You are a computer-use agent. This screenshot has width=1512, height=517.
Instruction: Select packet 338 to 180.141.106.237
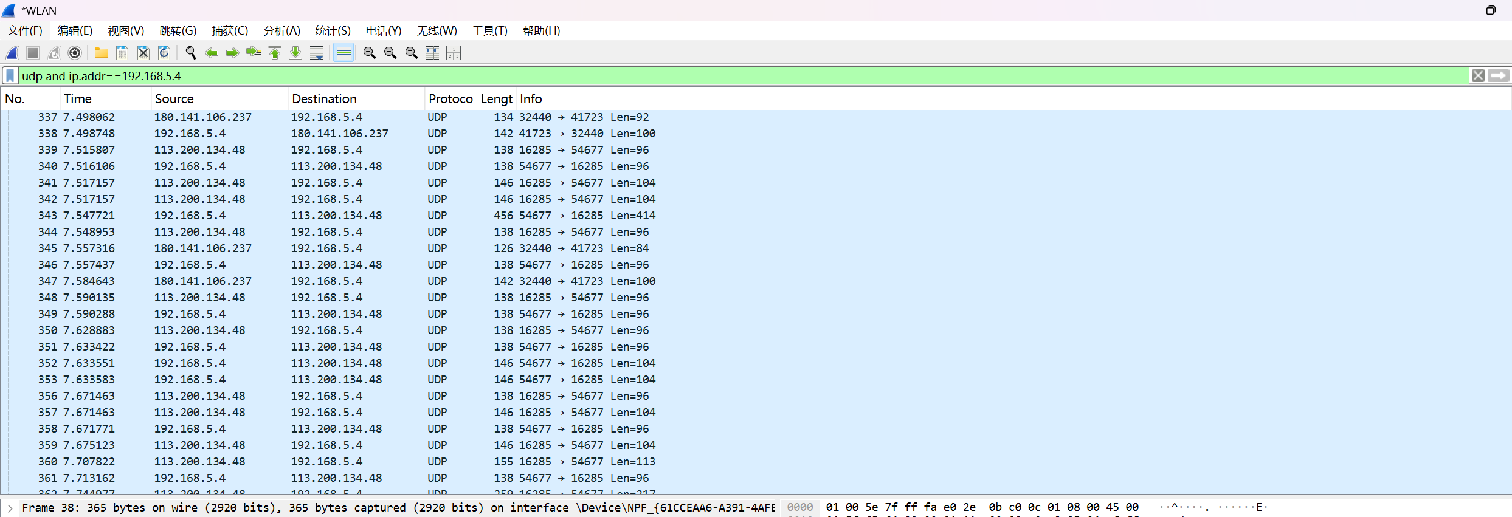756,134
